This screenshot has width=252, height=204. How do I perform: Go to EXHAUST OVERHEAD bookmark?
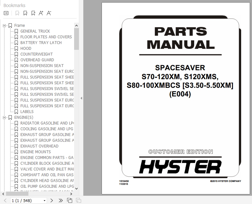click(x=39, y=146)
